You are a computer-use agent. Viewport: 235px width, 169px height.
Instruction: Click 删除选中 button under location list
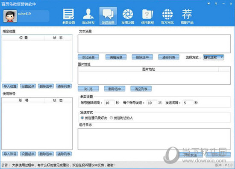point(46,86)
